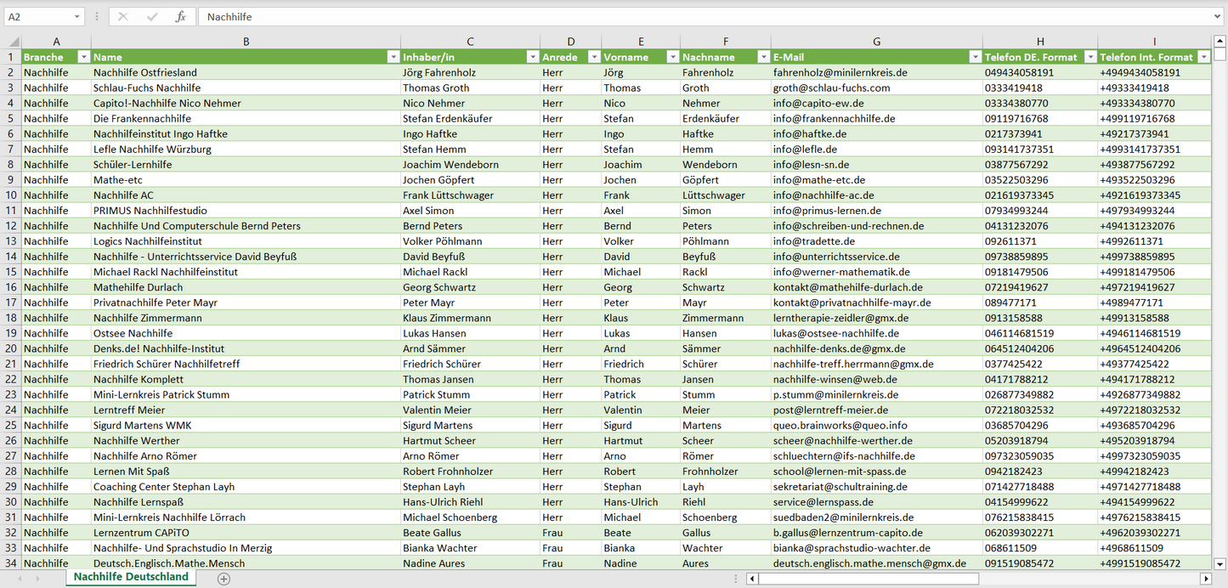Select the Nachhilfe Deutschland sheet tab

(x=131, y=577)
